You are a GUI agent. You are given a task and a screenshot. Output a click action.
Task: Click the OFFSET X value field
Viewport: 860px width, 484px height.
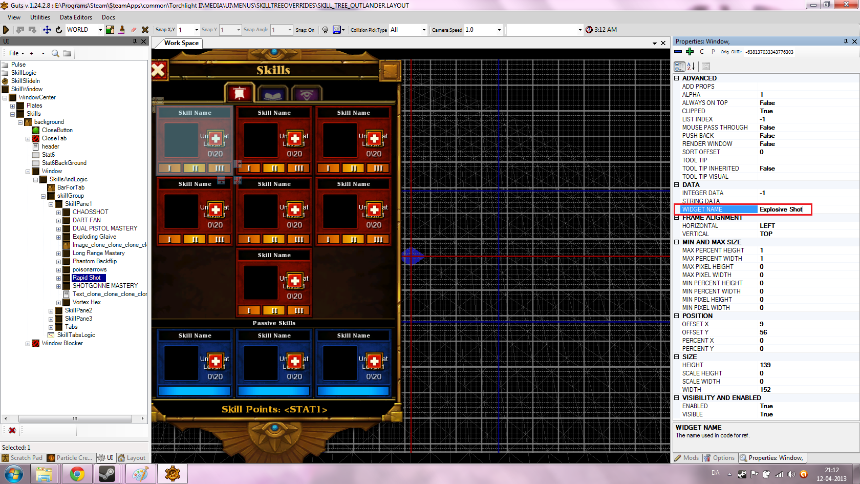pyautogui.click(x=808, y=324)
